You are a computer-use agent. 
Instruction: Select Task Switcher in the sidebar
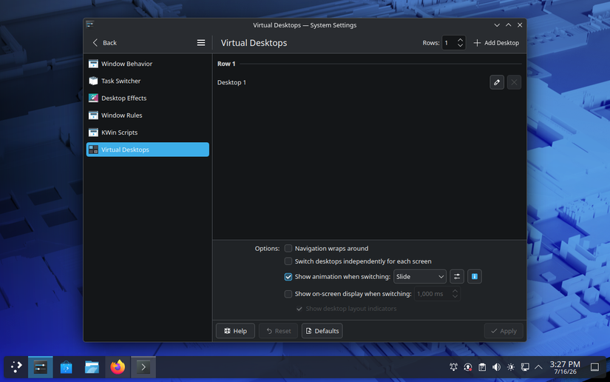click(x=147, y=81)
